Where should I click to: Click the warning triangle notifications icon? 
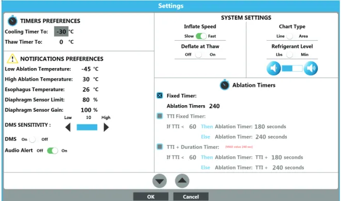click(x=12, y=59)
